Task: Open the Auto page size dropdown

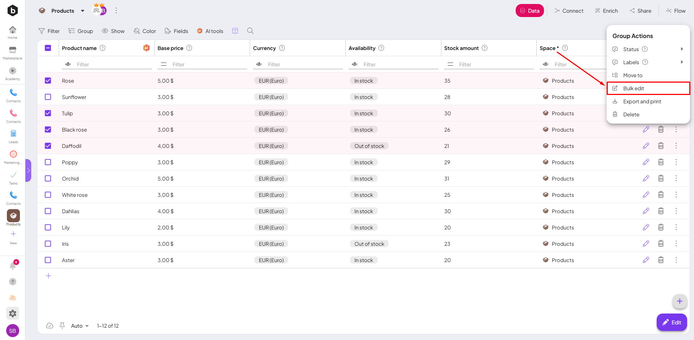Action: point(80,326)
